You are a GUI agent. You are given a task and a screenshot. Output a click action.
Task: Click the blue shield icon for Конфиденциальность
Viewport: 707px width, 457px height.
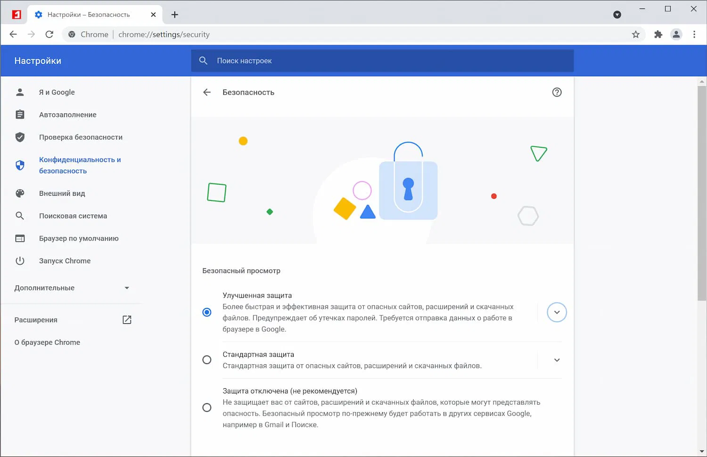[20, 165]
